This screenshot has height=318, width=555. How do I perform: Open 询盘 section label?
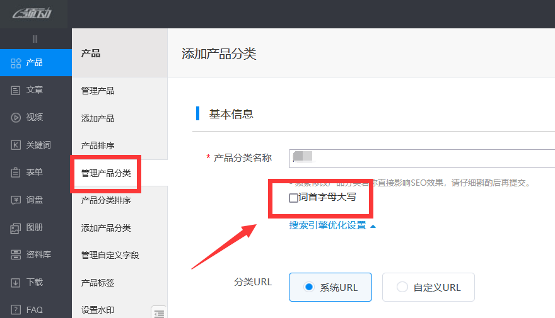pos(34,200)
